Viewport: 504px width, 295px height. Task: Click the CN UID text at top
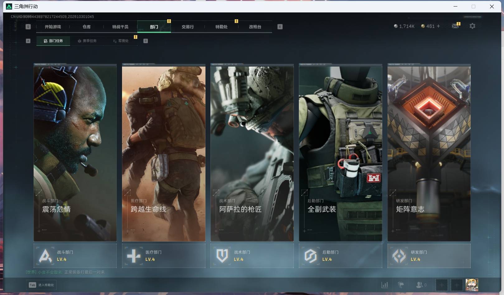click(52, 16)
